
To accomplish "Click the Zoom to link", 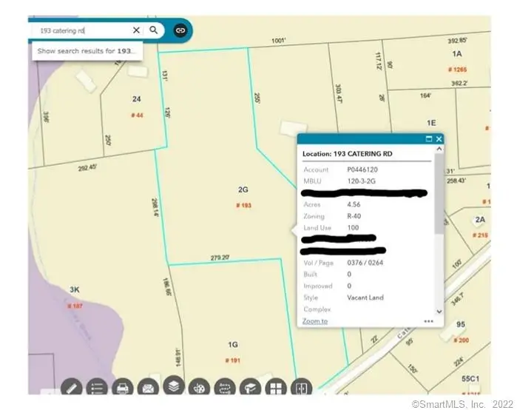I will point(315,321).
